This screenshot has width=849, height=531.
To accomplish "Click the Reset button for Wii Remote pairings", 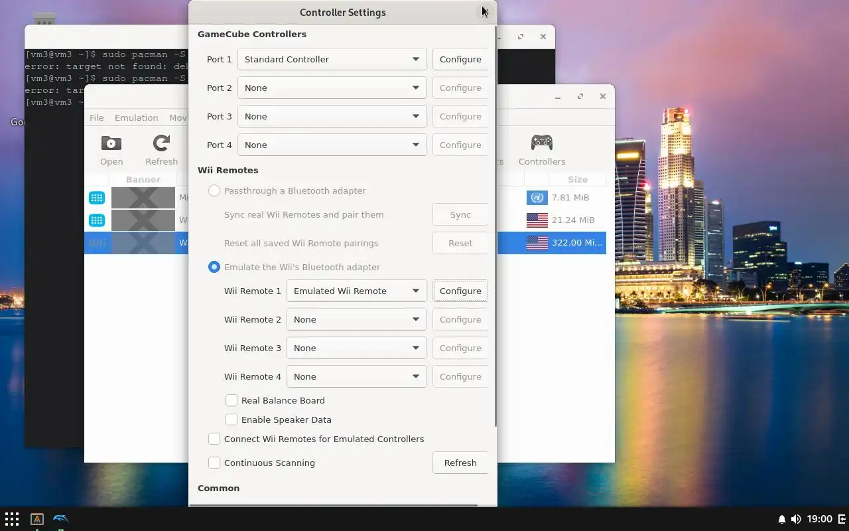I will [x=460, y=243].
